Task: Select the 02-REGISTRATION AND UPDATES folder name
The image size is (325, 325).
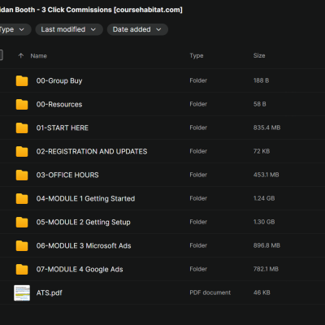Action: (x=92, y=151)
